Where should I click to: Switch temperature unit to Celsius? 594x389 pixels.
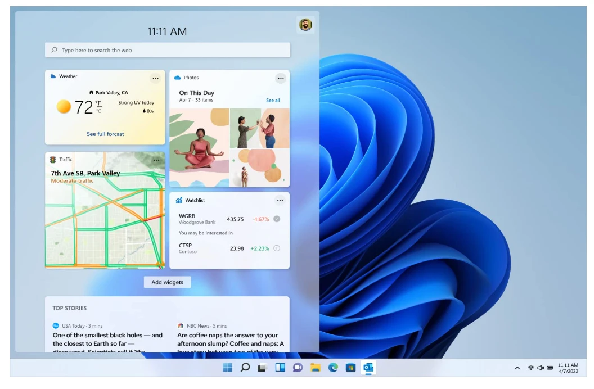[99, 111]
